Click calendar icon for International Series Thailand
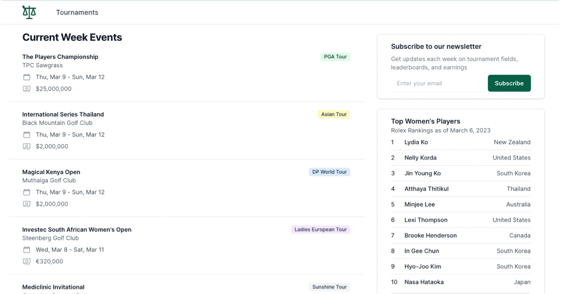 27,134
